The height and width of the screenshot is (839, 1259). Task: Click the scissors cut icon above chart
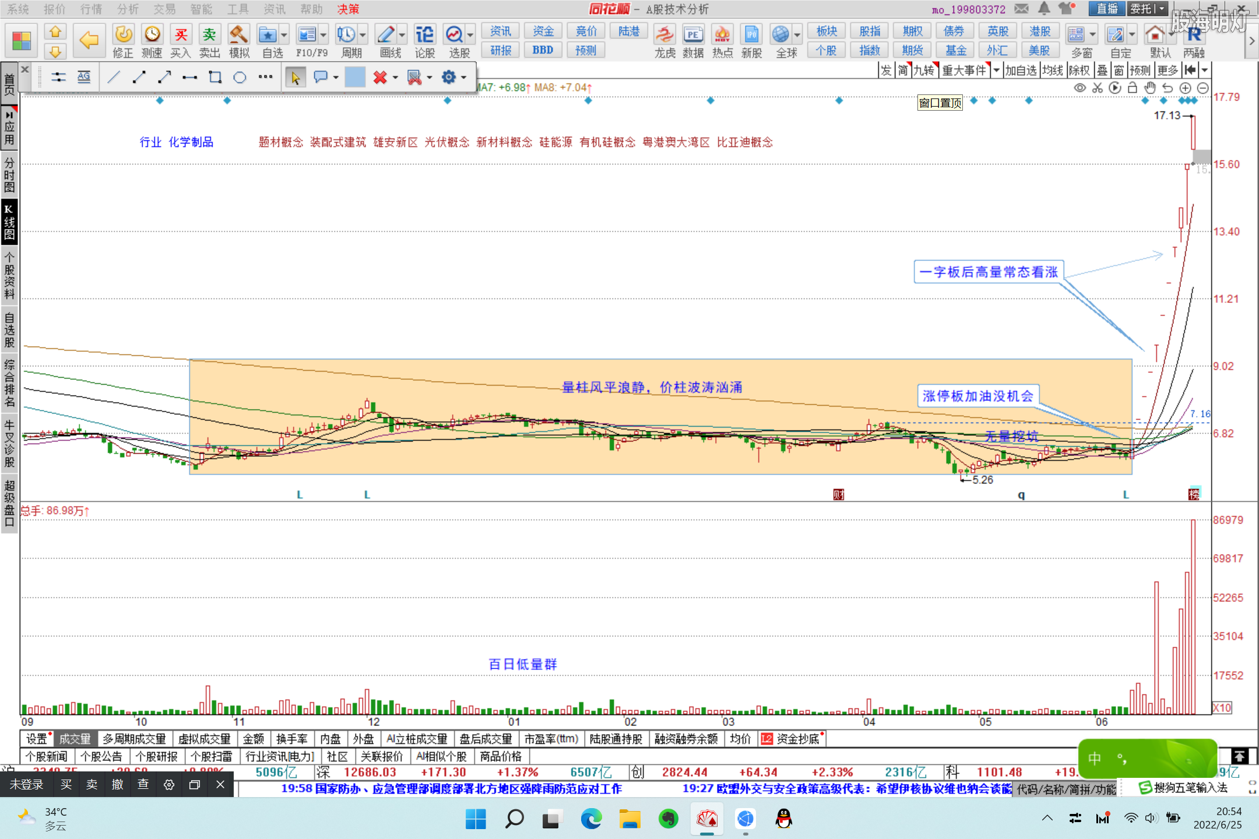coord(1098,88)
